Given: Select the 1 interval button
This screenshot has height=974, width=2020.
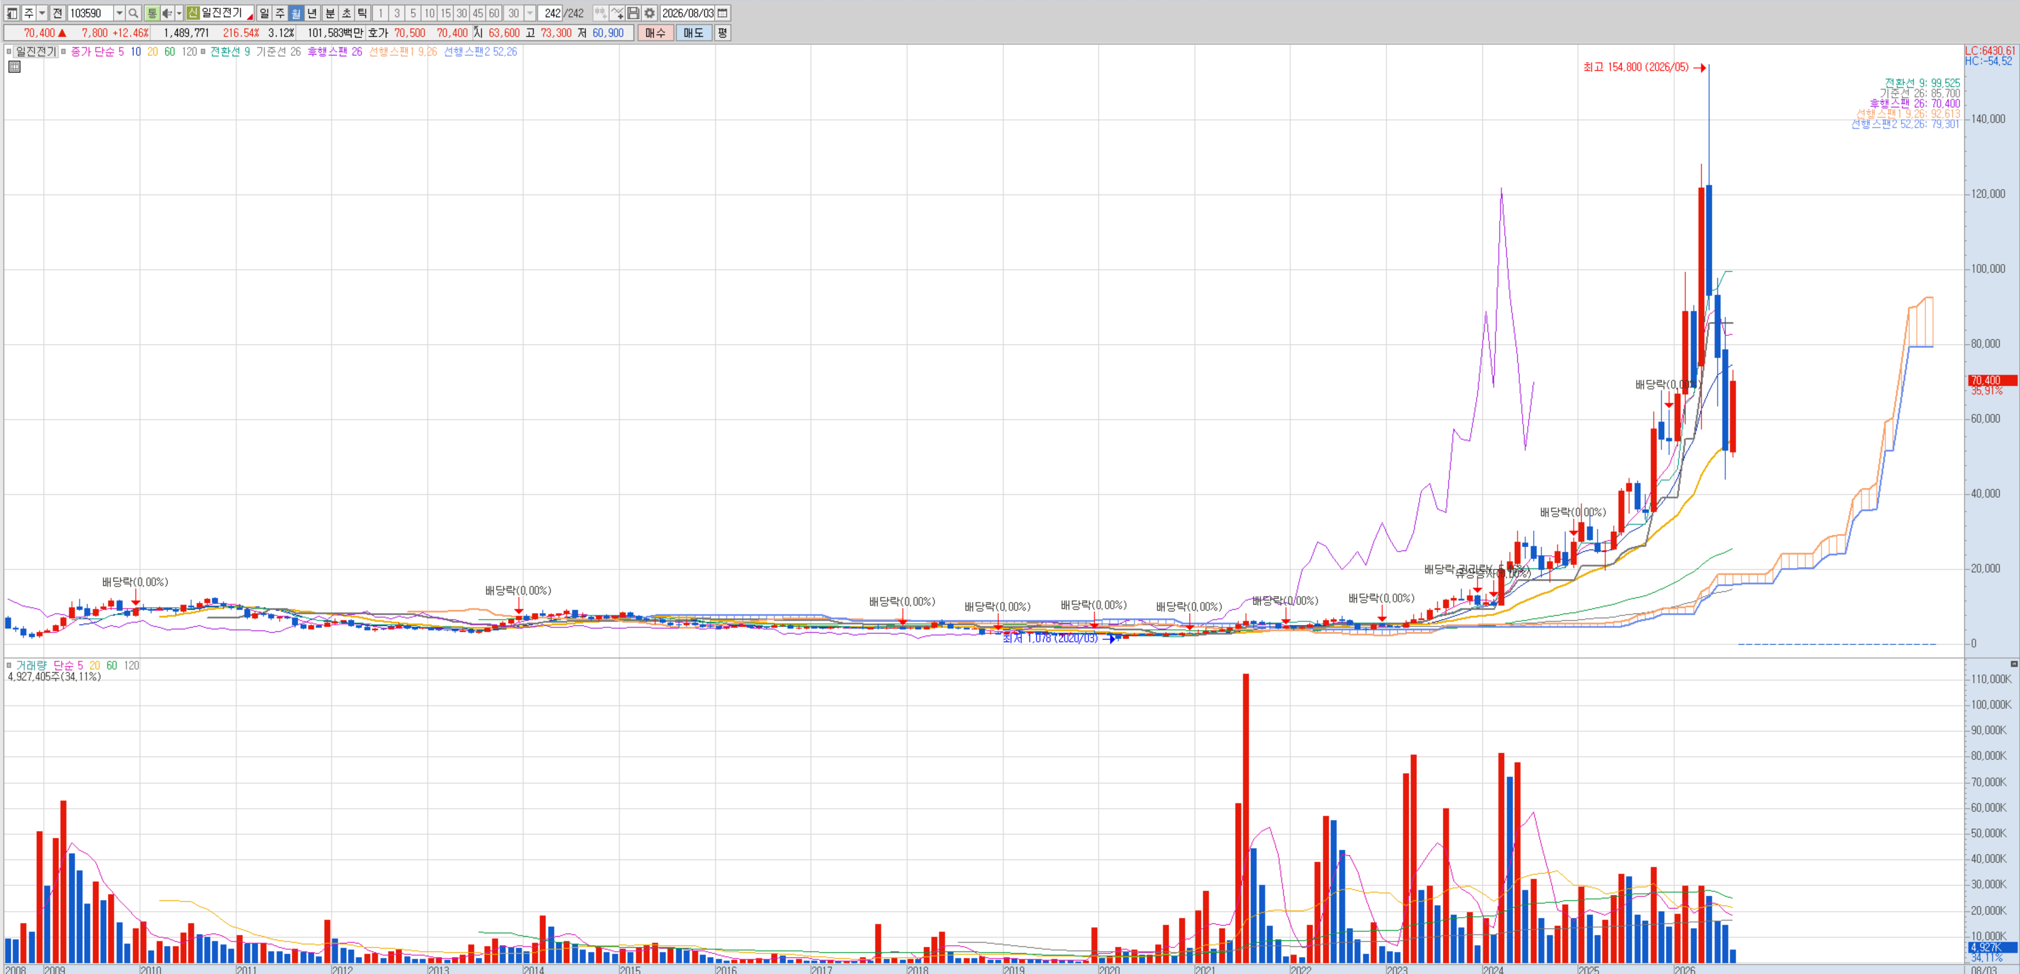Looking at the screenshot, I should point(380,13).
